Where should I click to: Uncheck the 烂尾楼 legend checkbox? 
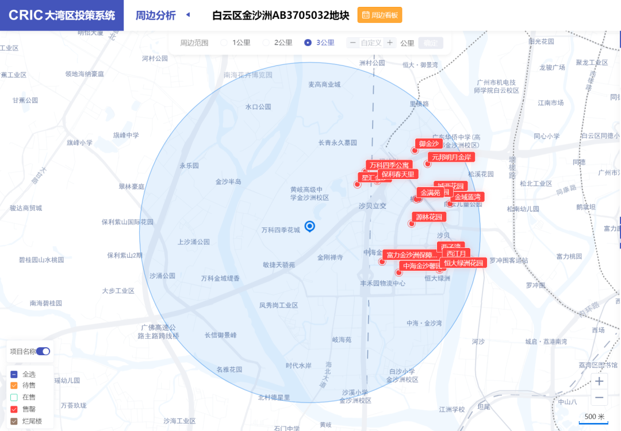point(14,421)
